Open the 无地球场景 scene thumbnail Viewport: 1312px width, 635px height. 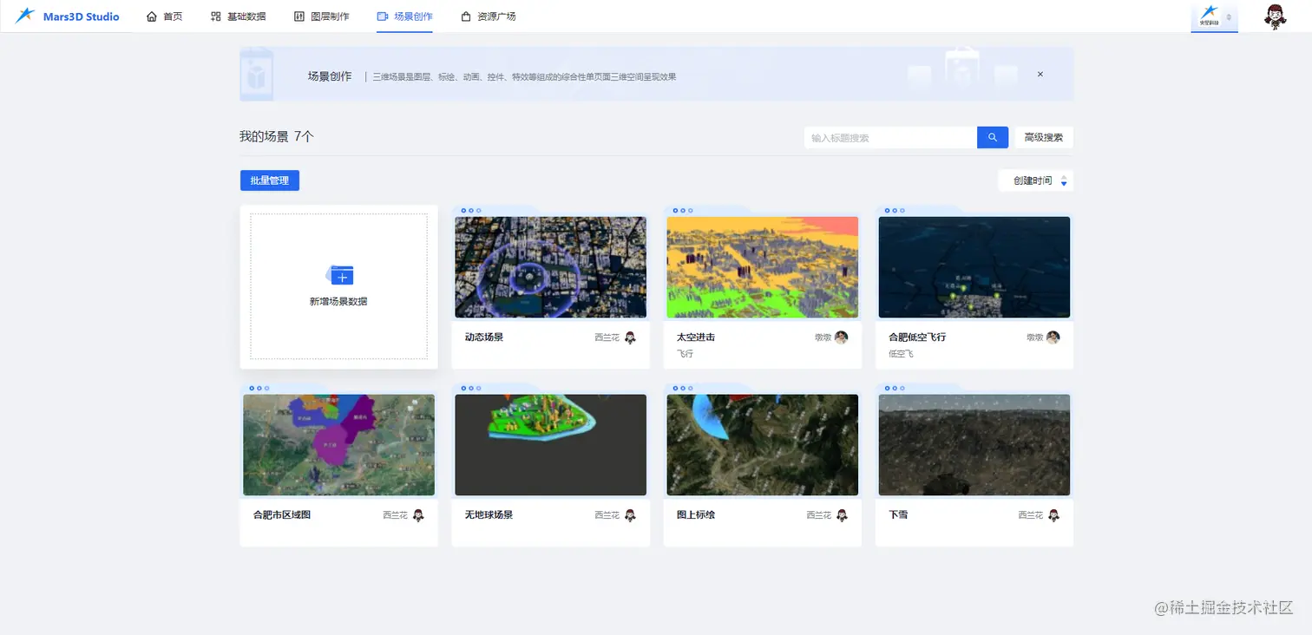(x=551, y=445)
